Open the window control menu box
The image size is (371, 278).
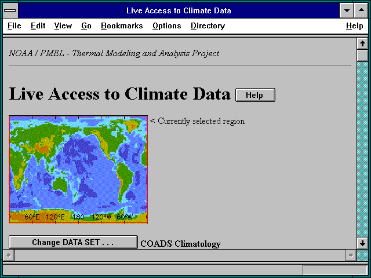pos(10,10)
